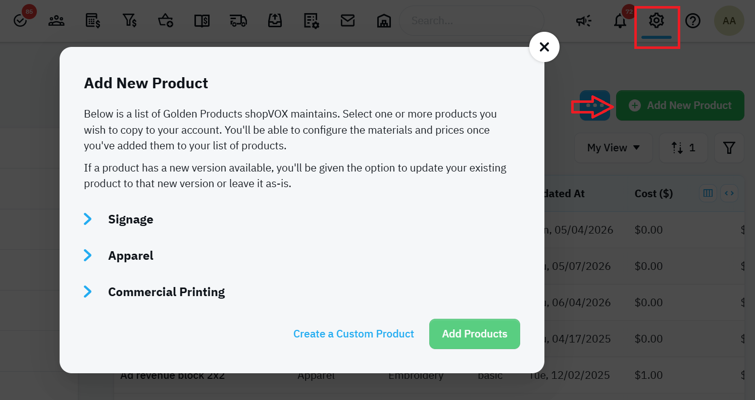Open the help question mark icon

click(693, 21)
